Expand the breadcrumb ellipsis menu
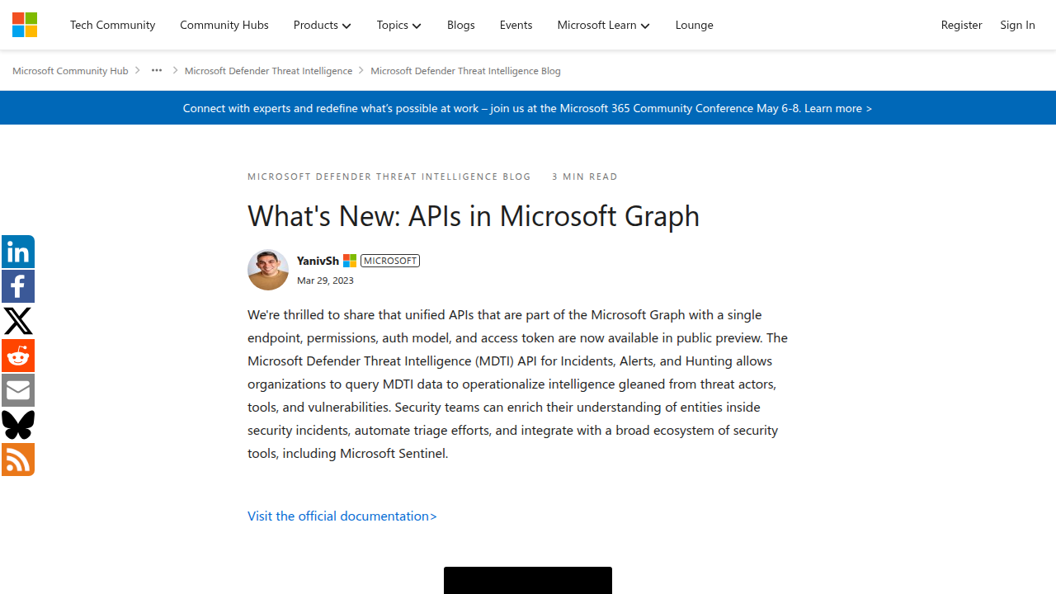 (x=157, y=70)
